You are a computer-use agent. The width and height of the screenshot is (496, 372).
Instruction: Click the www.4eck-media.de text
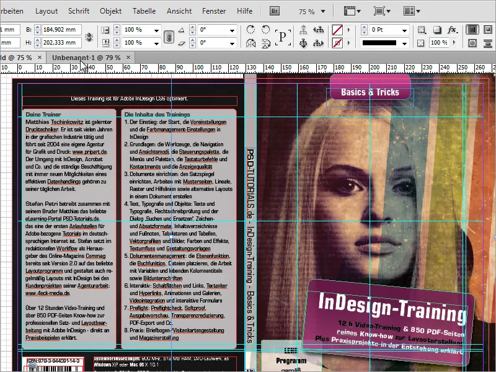pyautogui.click(x=48, y=293)
